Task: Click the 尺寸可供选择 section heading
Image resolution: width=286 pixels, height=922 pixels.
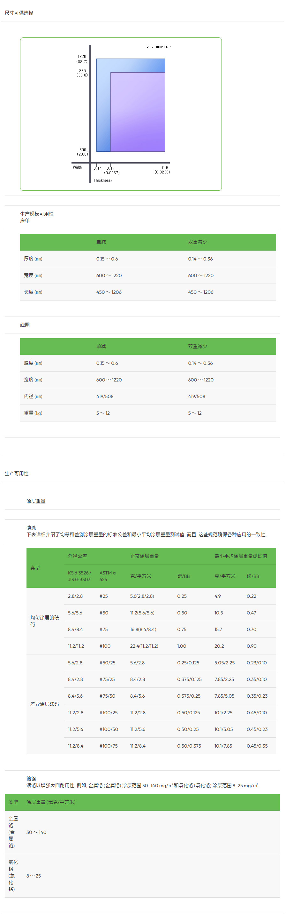Action: point(19,13)
